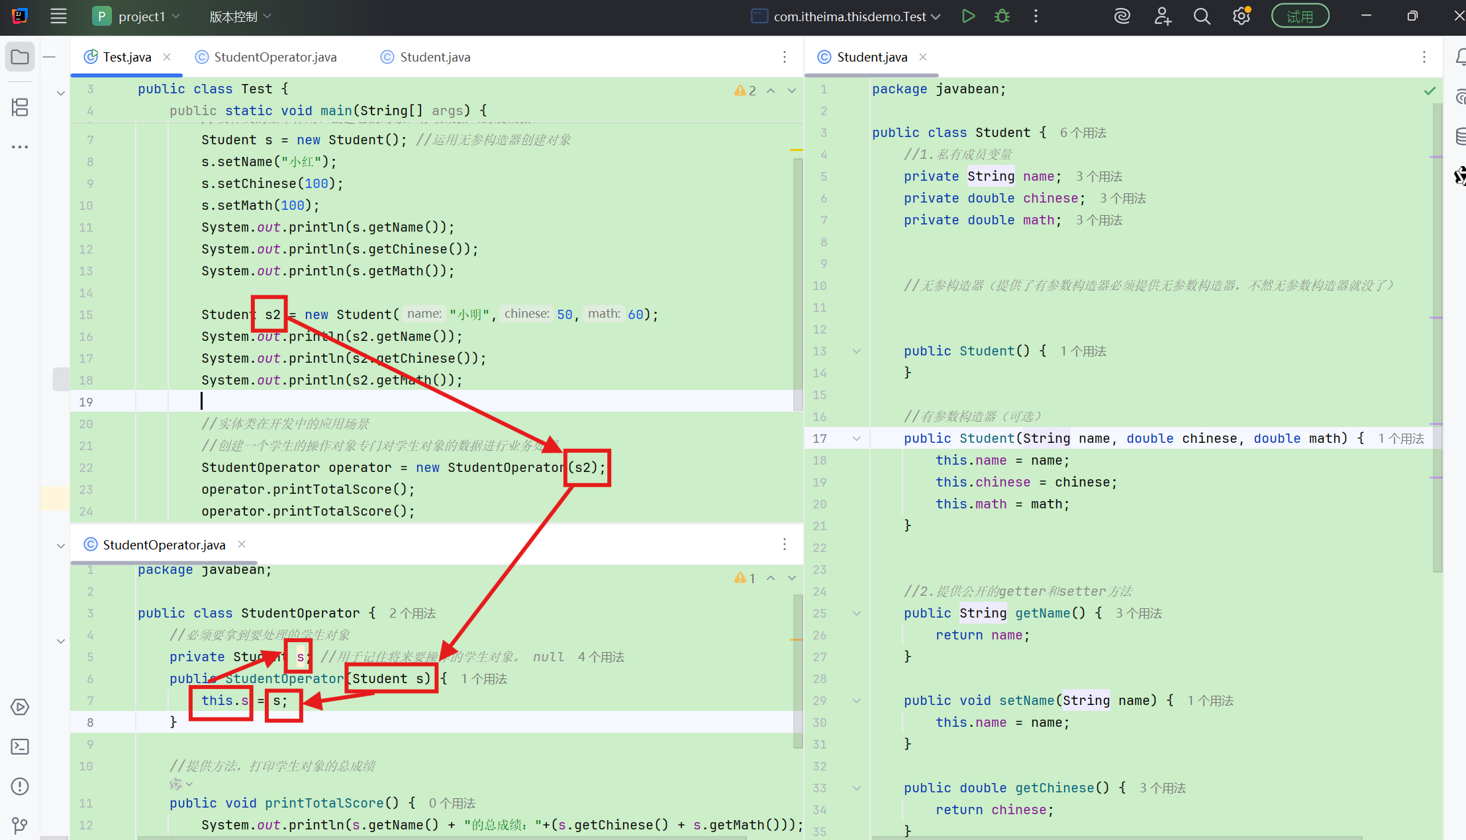The height and width of the screenshot is (840, 1466).
Task: Run the Test configuration with the play icon
Action: coord(968,17)
